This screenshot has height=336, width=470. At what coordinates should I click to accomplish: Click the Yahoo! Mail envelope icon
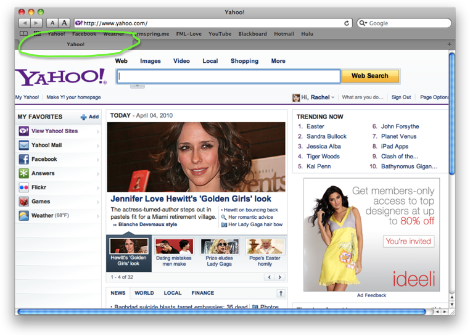pos(23,145)
